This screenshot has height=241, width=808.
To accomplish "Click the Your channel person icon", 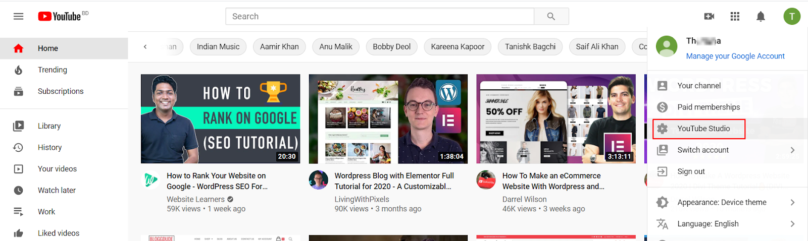I will 663,86.
